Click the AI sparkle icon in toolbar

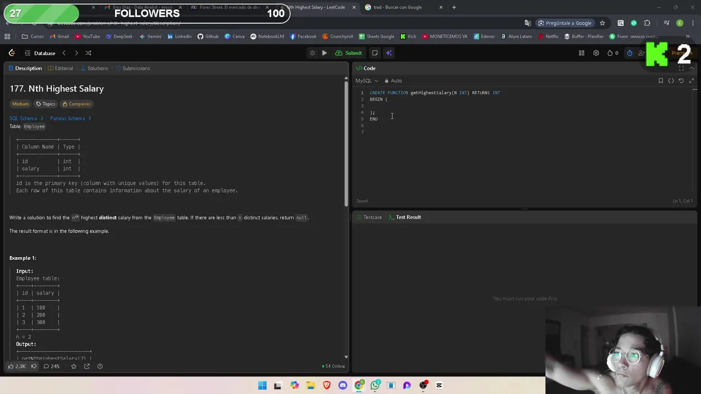(389, 53)
